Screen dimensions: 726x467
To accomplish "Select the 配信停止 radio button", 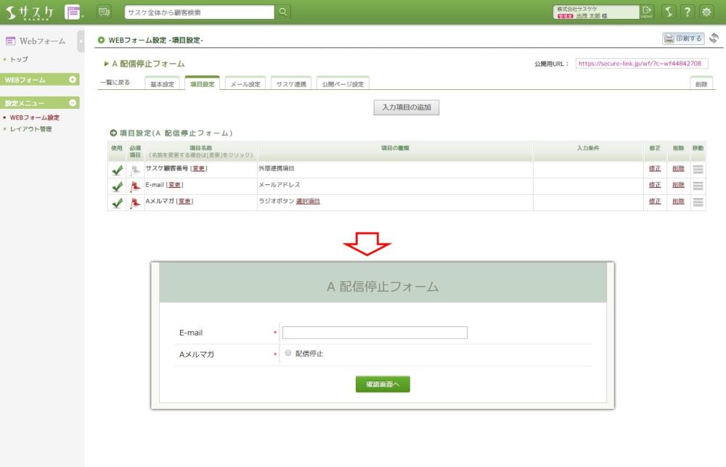I will tap(288, 353).
